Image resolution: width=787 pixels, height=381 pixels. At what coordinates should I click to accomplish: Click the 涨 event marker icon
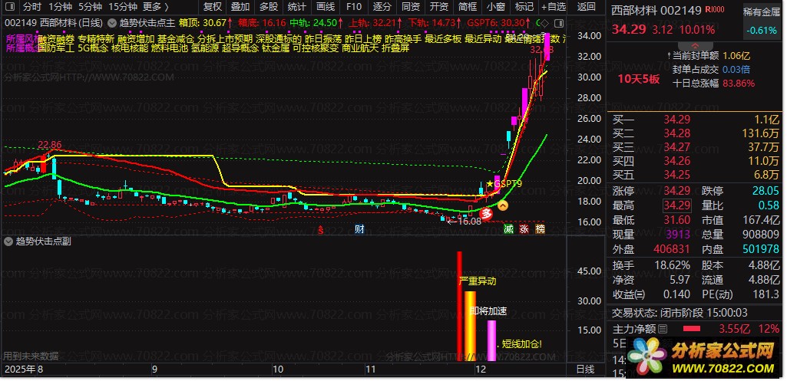(524, 228)
